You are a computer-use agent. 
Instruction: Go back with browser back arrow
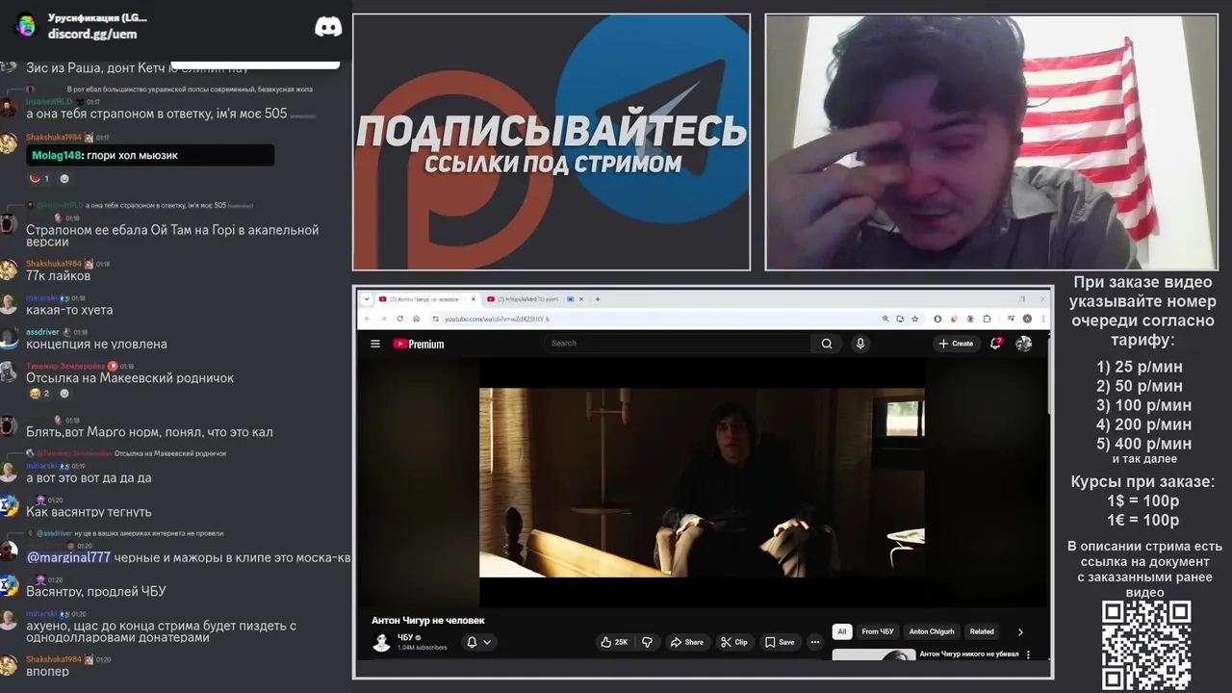pyautogui.click(x=367, y=319)
